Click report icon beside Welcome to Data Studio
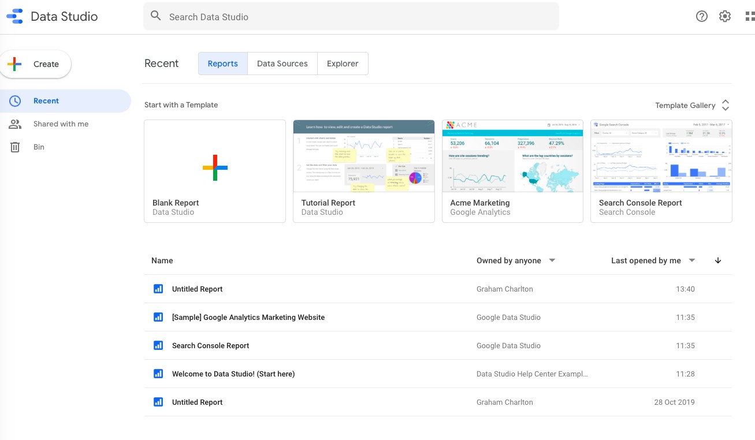This screenshot has height=440, width=755. point(158,374)
